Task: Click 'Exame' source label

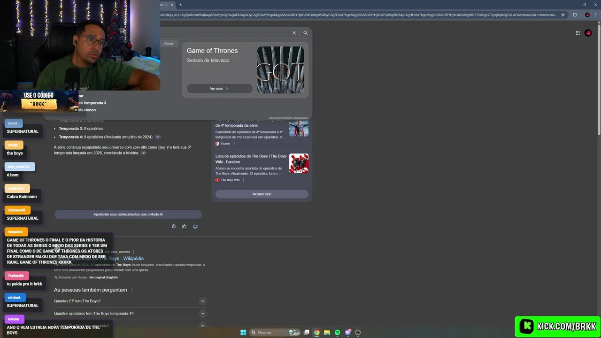Action: 225,144
